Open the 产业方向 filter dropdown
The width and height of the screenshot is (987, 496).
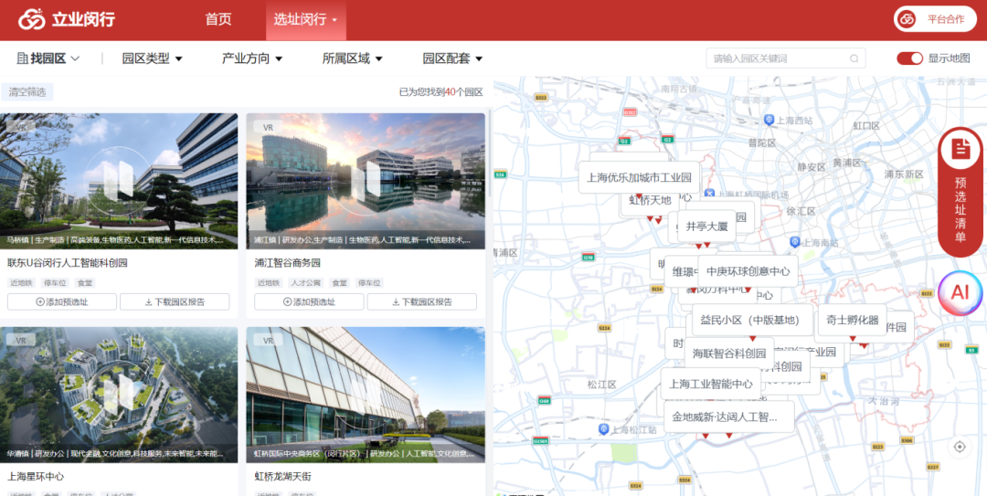252,58
